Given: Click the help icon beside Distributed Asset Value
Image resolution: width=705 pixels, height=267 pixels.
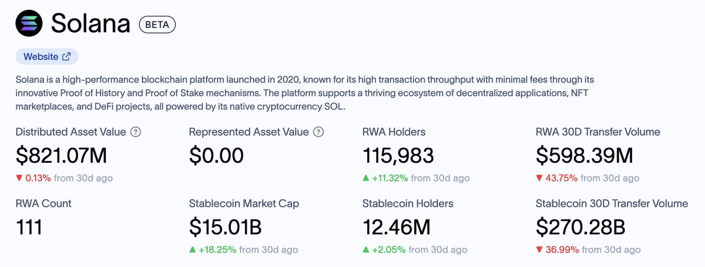Looking at the screenshot, I should (x=136, y=132).
